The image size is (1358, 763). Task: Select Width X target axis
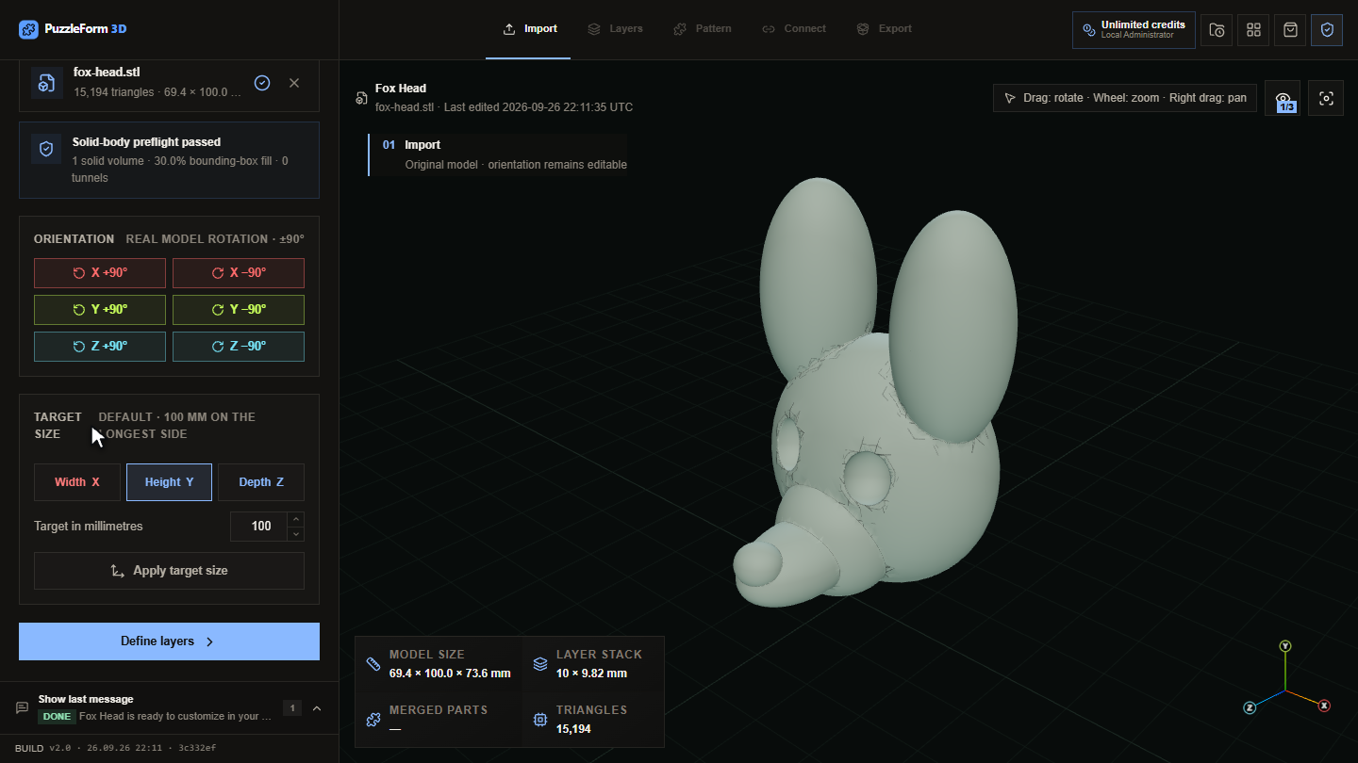(x=77, y=482)
